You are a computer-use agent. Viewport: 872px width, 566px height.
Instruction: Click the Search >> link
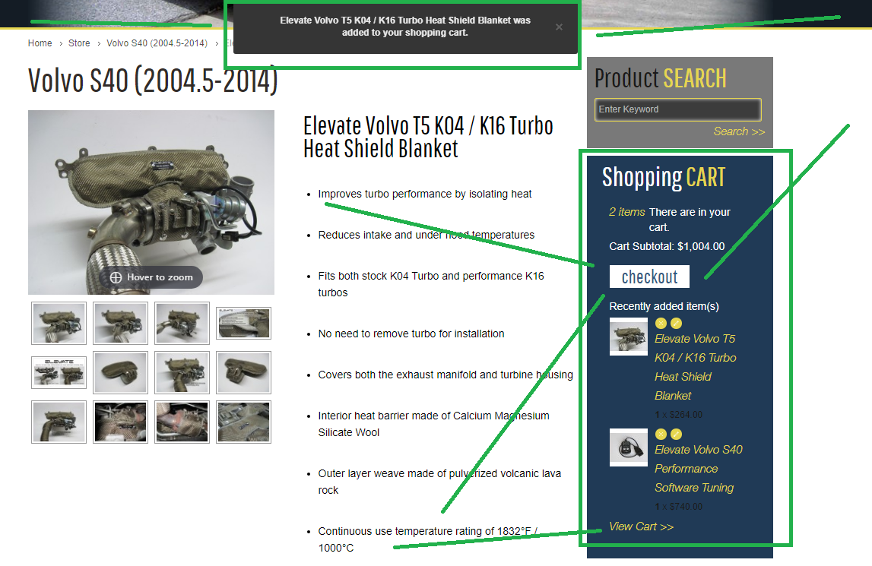click(739, 131)
